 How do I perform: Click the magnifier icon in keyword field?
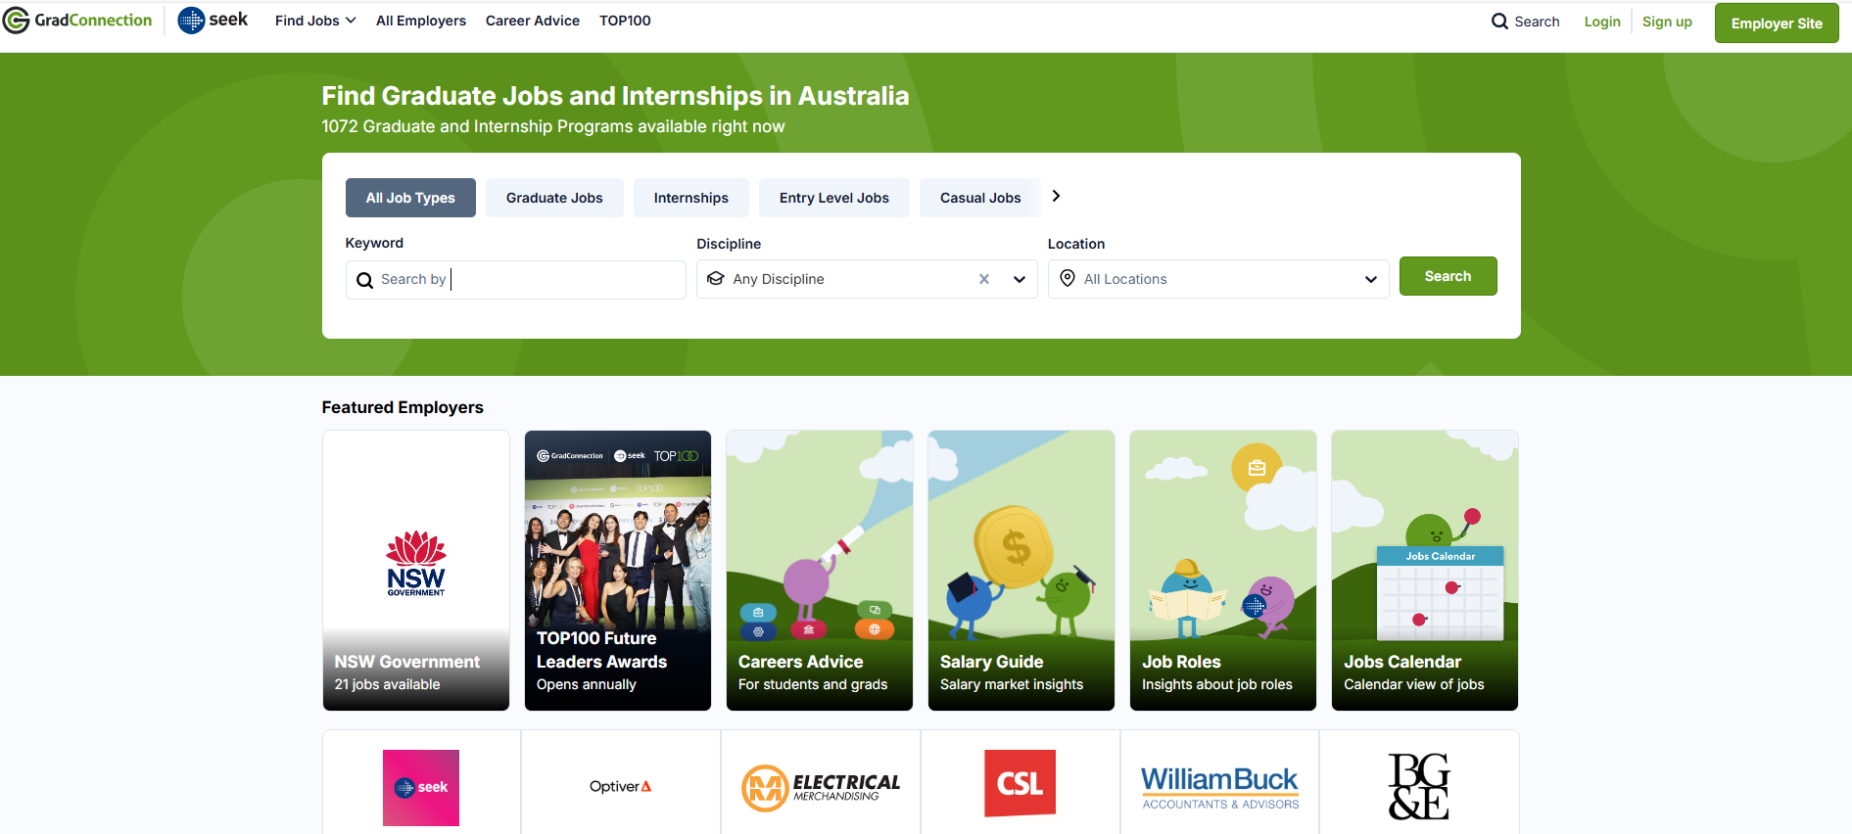(364, 280)
